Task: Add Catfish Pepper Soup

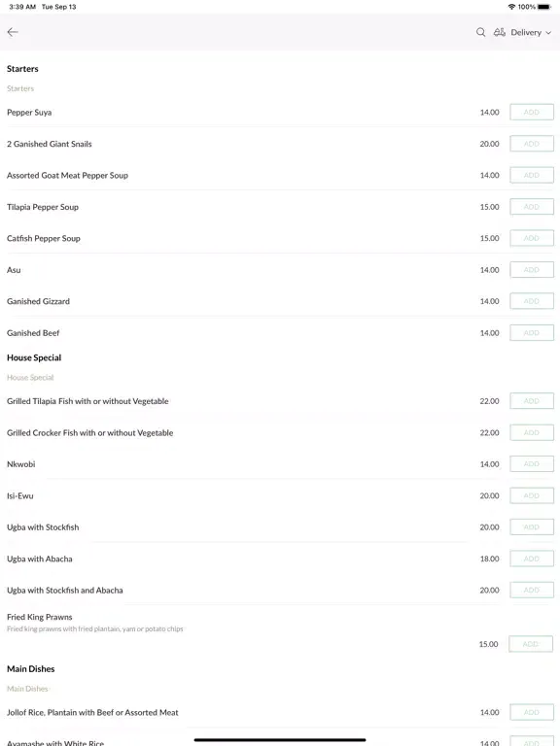Action: [x=532, y=238]
